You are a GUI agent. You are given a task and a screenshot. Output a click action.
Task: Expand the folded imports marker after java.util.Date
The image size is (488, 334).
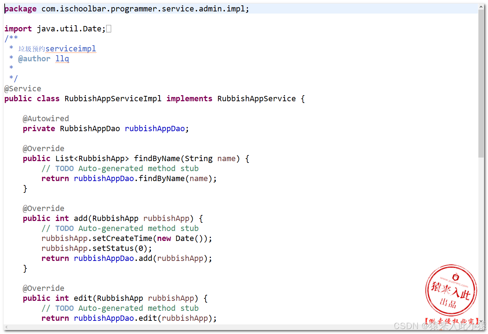click(x=109, y=29)
